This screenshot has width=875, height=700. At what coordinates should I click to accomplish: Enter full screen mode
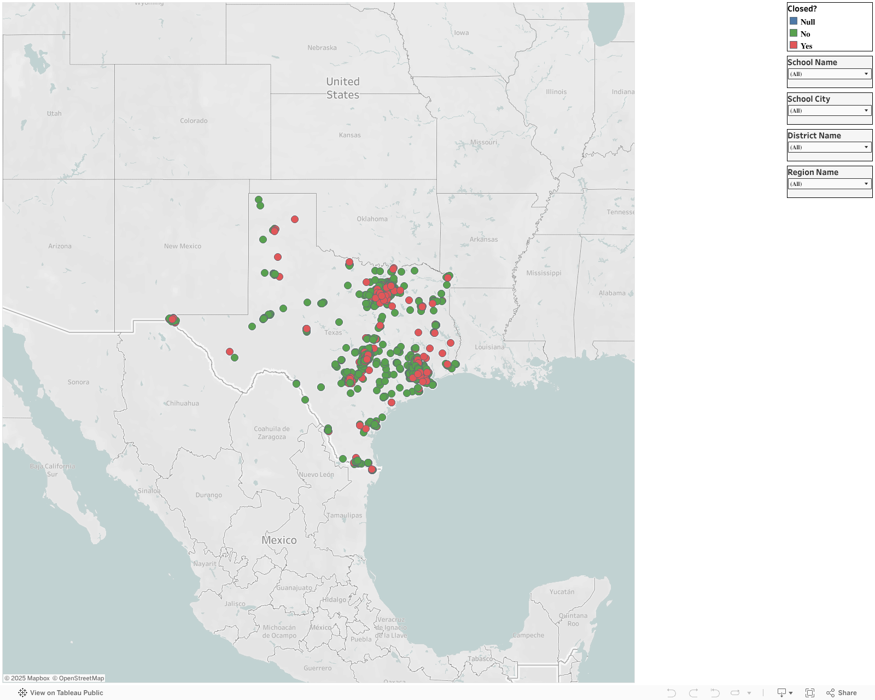tap(810, 693)
